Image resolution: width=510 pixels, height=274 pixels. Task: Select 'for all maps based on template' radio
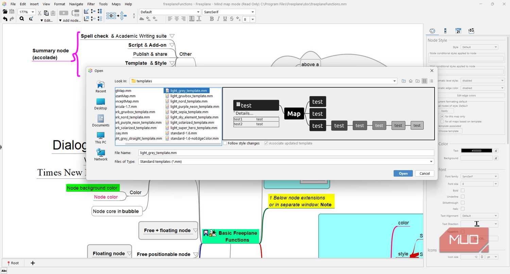point(442,121)
